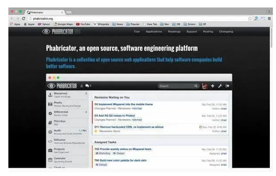Screen dimensions: 276x176
Task: Click the new tab button
Action: [x=69, y=12]
